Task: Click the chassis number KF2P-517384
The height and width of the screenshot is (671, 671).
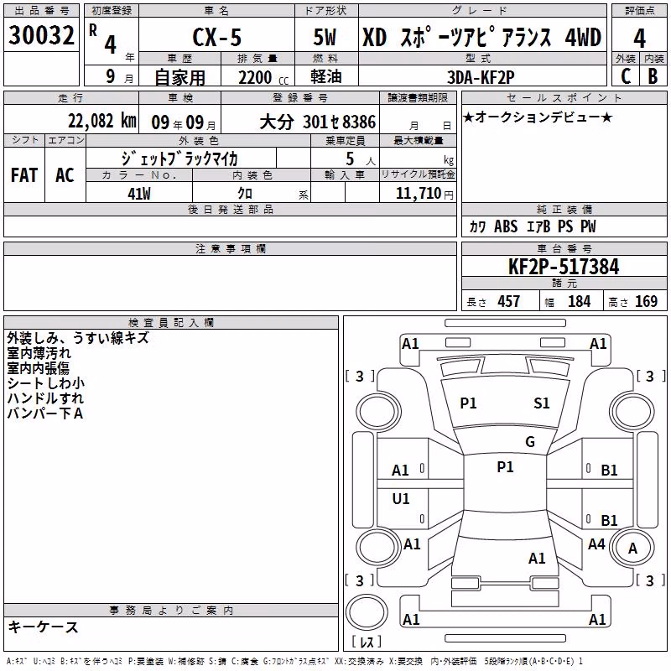Action: [564, 267]
